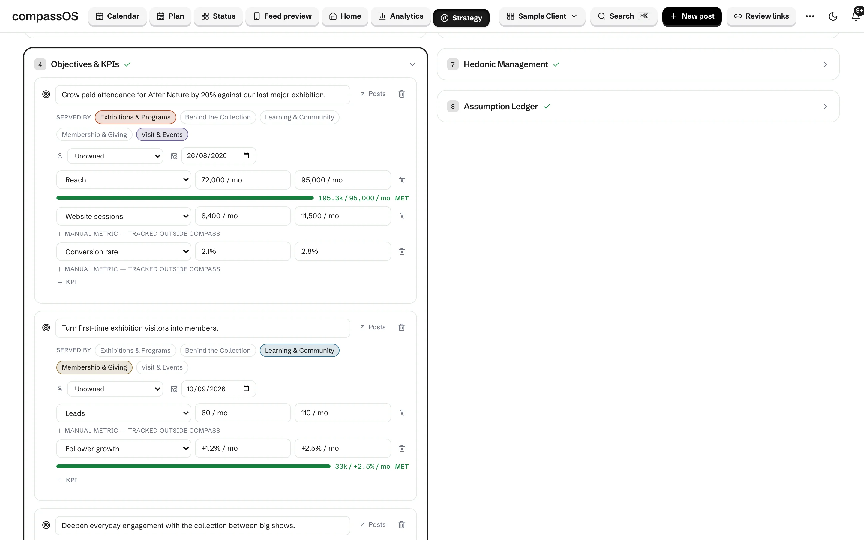This screenshot has width=864, height=540.
Task: Expand the Hedonic Management section
Action: pos(825,64)
